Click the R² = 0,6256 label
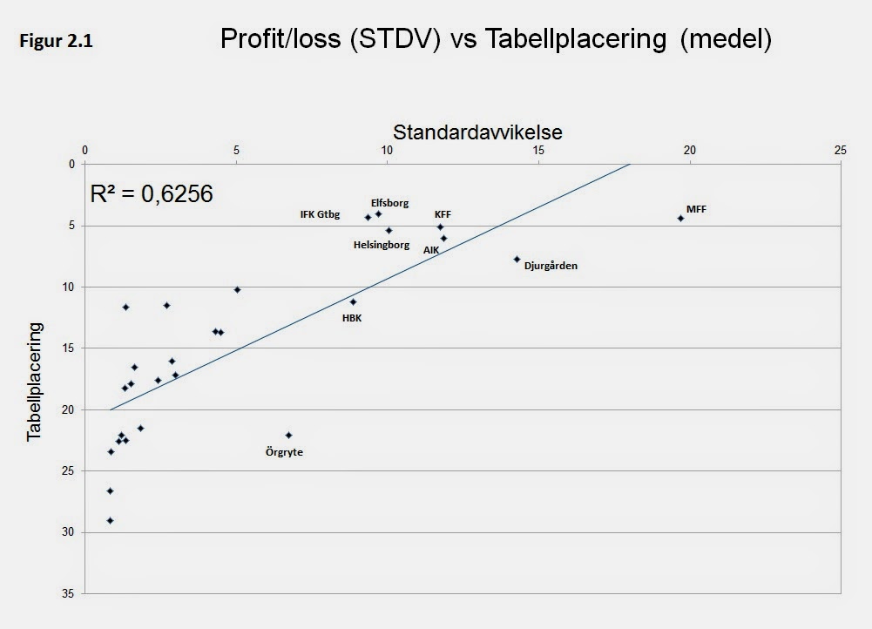 [x=152, y=193]
